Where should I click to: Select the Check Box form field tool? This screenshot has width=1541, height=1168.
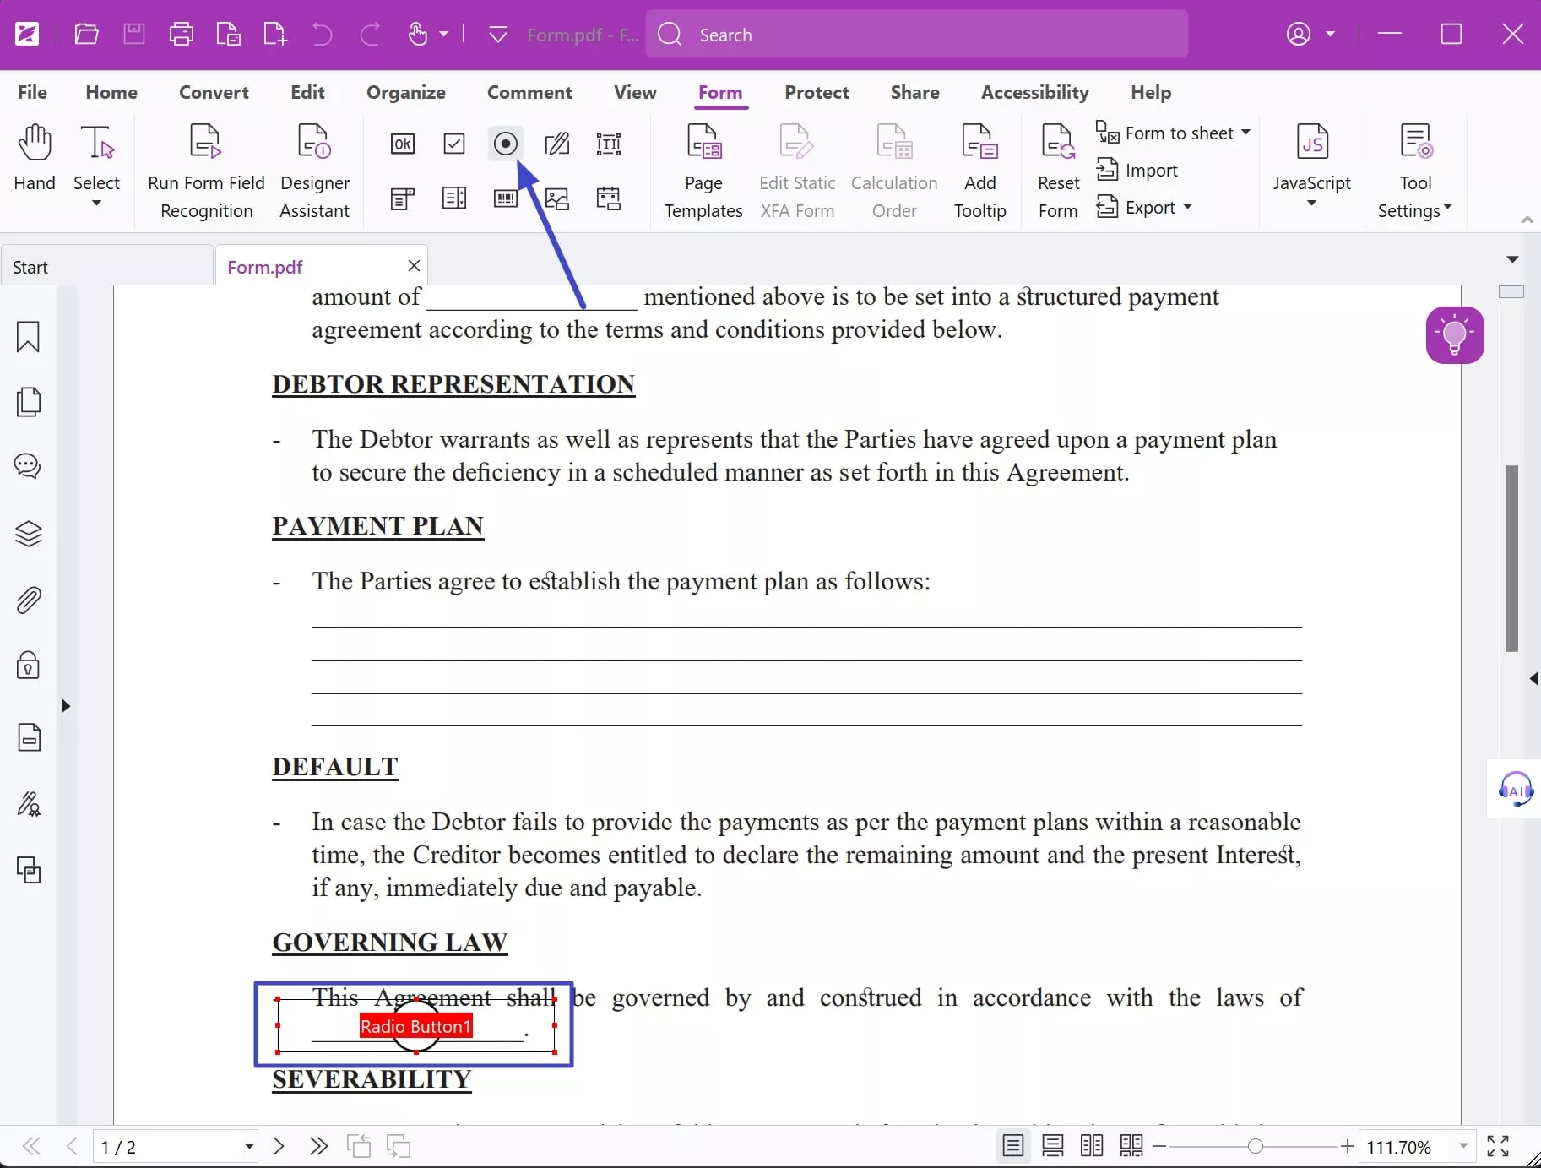pos(454,144)
